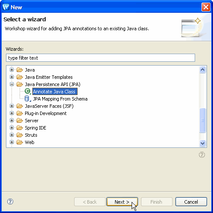Click the Cancel button
Viewport: 213px width, 213px height.
pyautogui.click(x=191, y=201)
